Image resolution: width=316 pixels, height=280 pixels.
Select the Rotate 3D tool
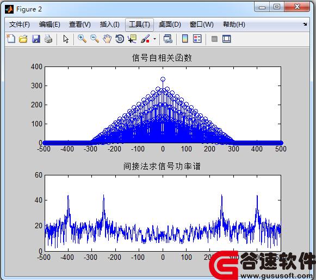point(120,39)
